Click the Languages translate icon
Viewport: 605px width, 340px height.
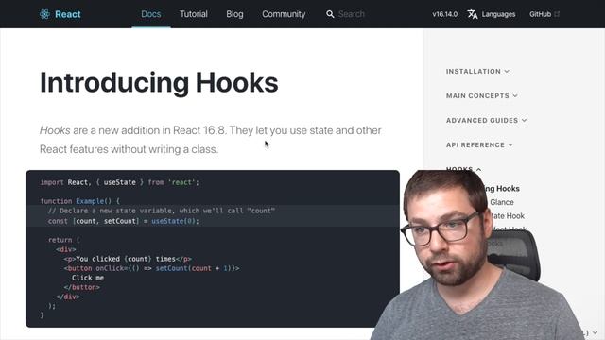click(x=473, y=14)
